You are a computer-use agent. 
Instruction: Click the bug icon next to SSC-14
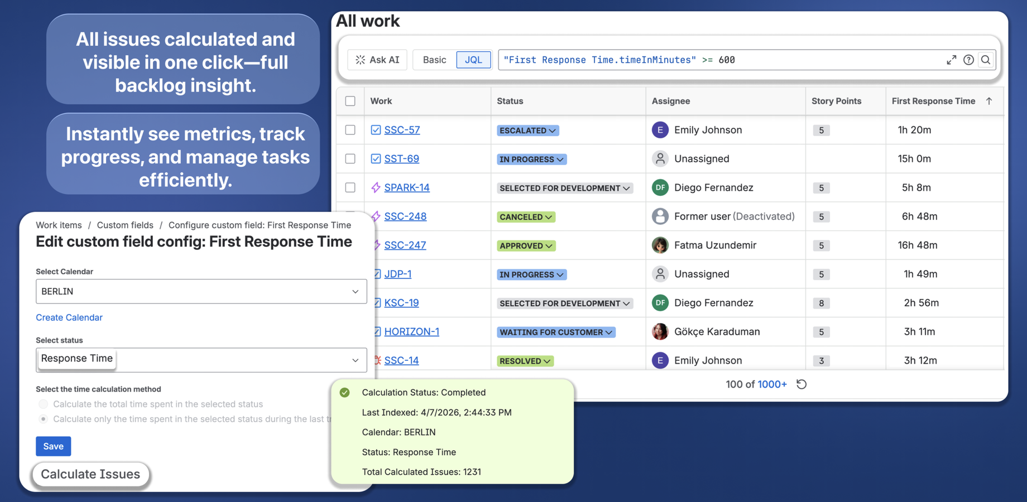[x=375, y=360]
